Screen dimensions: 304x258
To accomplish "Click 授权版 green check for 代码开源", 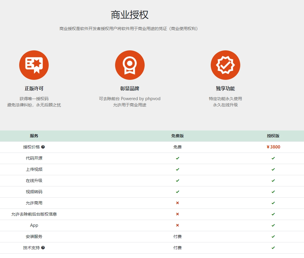I will tap(273, 158).
